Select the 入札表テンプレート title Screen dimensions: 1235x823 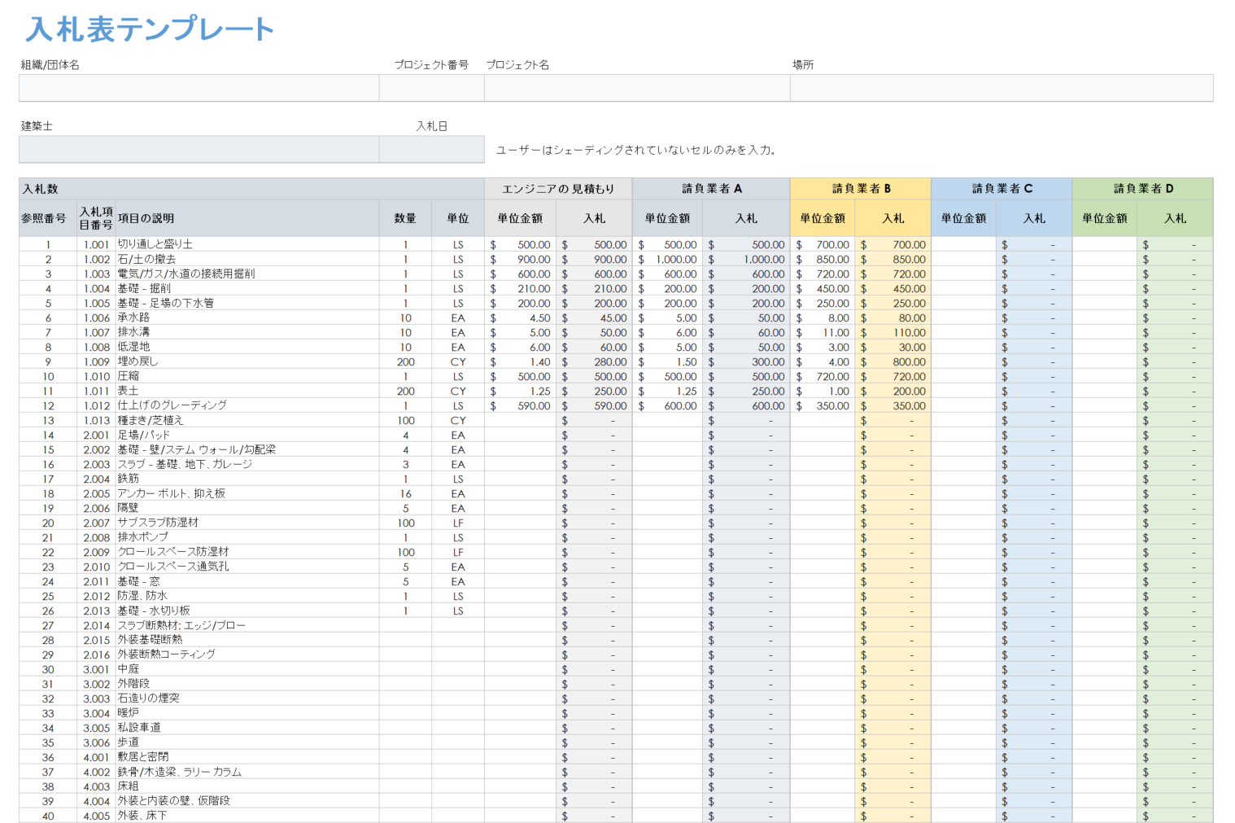click(x=150, y=29)
